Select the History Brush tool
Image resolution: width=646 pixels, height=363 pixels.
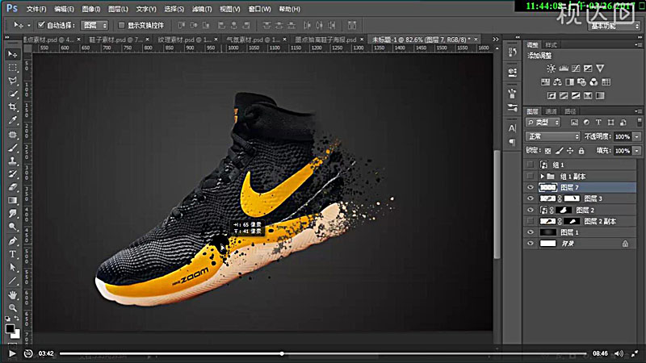point(13,174)
